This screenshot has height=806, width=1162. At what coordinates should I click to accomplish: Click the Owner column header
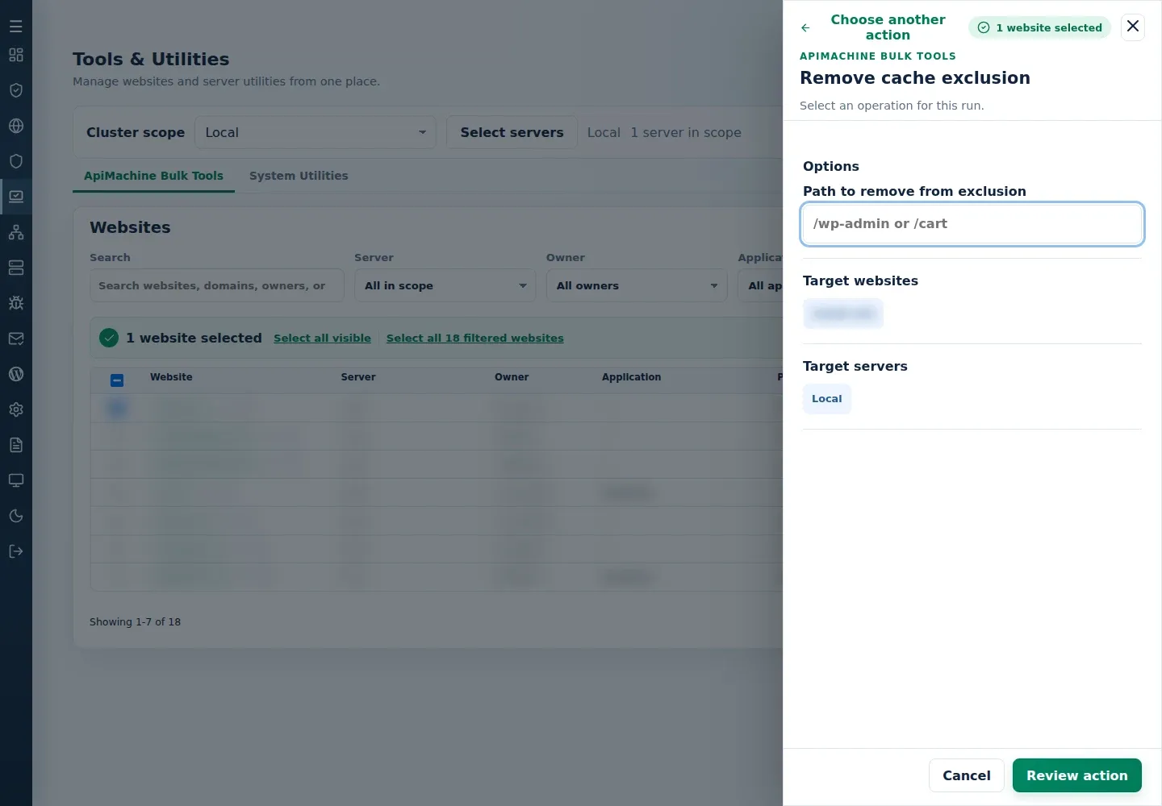pos(512,377)
